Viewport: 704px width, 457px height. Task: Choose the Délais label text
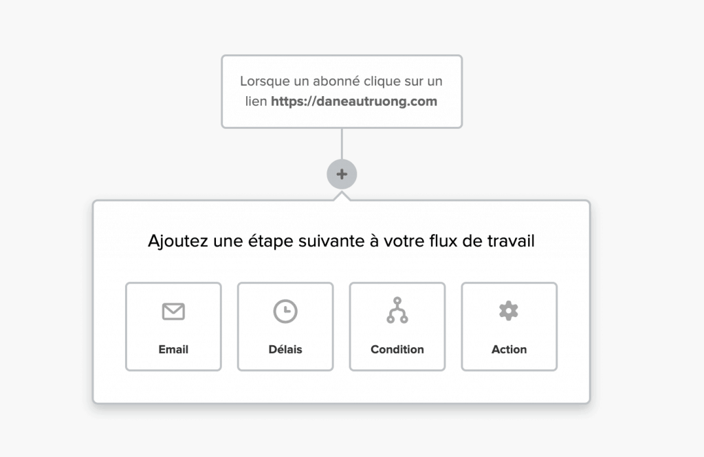(285, 349)
